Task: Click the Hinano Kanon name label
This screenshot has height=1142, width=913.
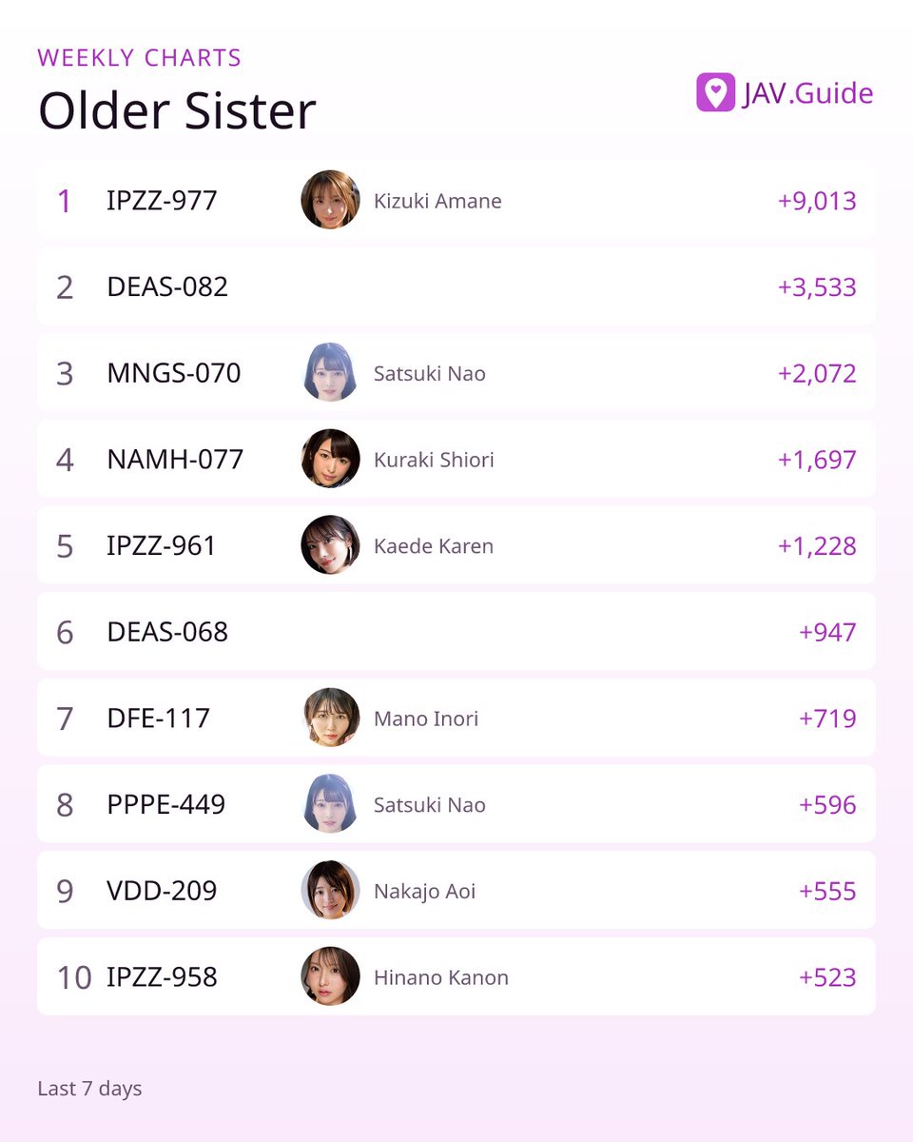Action: click(441, 977)
